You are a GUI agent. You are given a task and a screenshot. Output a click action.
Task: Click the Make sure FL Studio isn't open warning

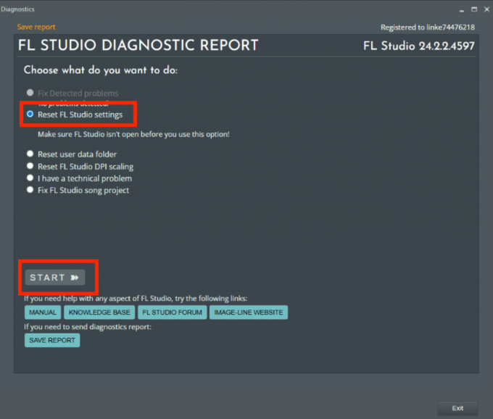tap(133, 135)
